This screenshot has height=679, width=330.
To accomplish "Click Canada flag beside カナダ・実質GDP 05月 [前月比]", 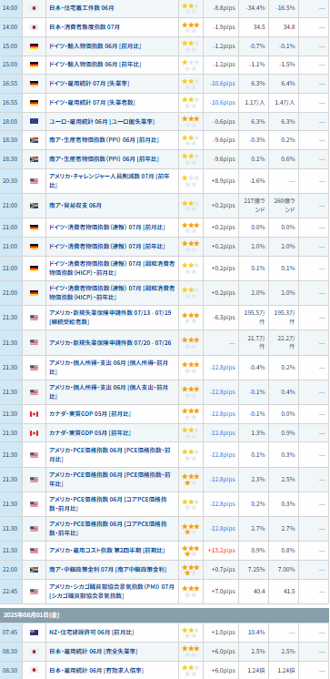I will point(35,414).
